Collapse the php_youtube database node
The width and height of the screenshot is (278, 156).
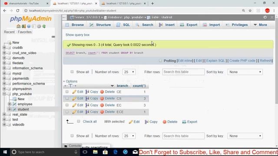[4, 94]
